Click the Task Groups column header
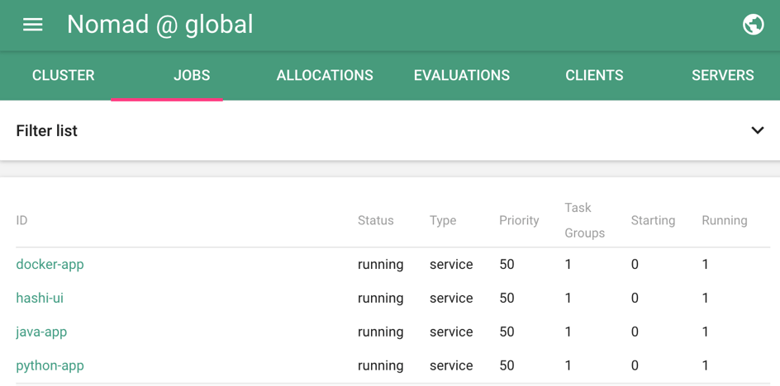This screenshot has width=780, height=386. (x=584, y=220)
